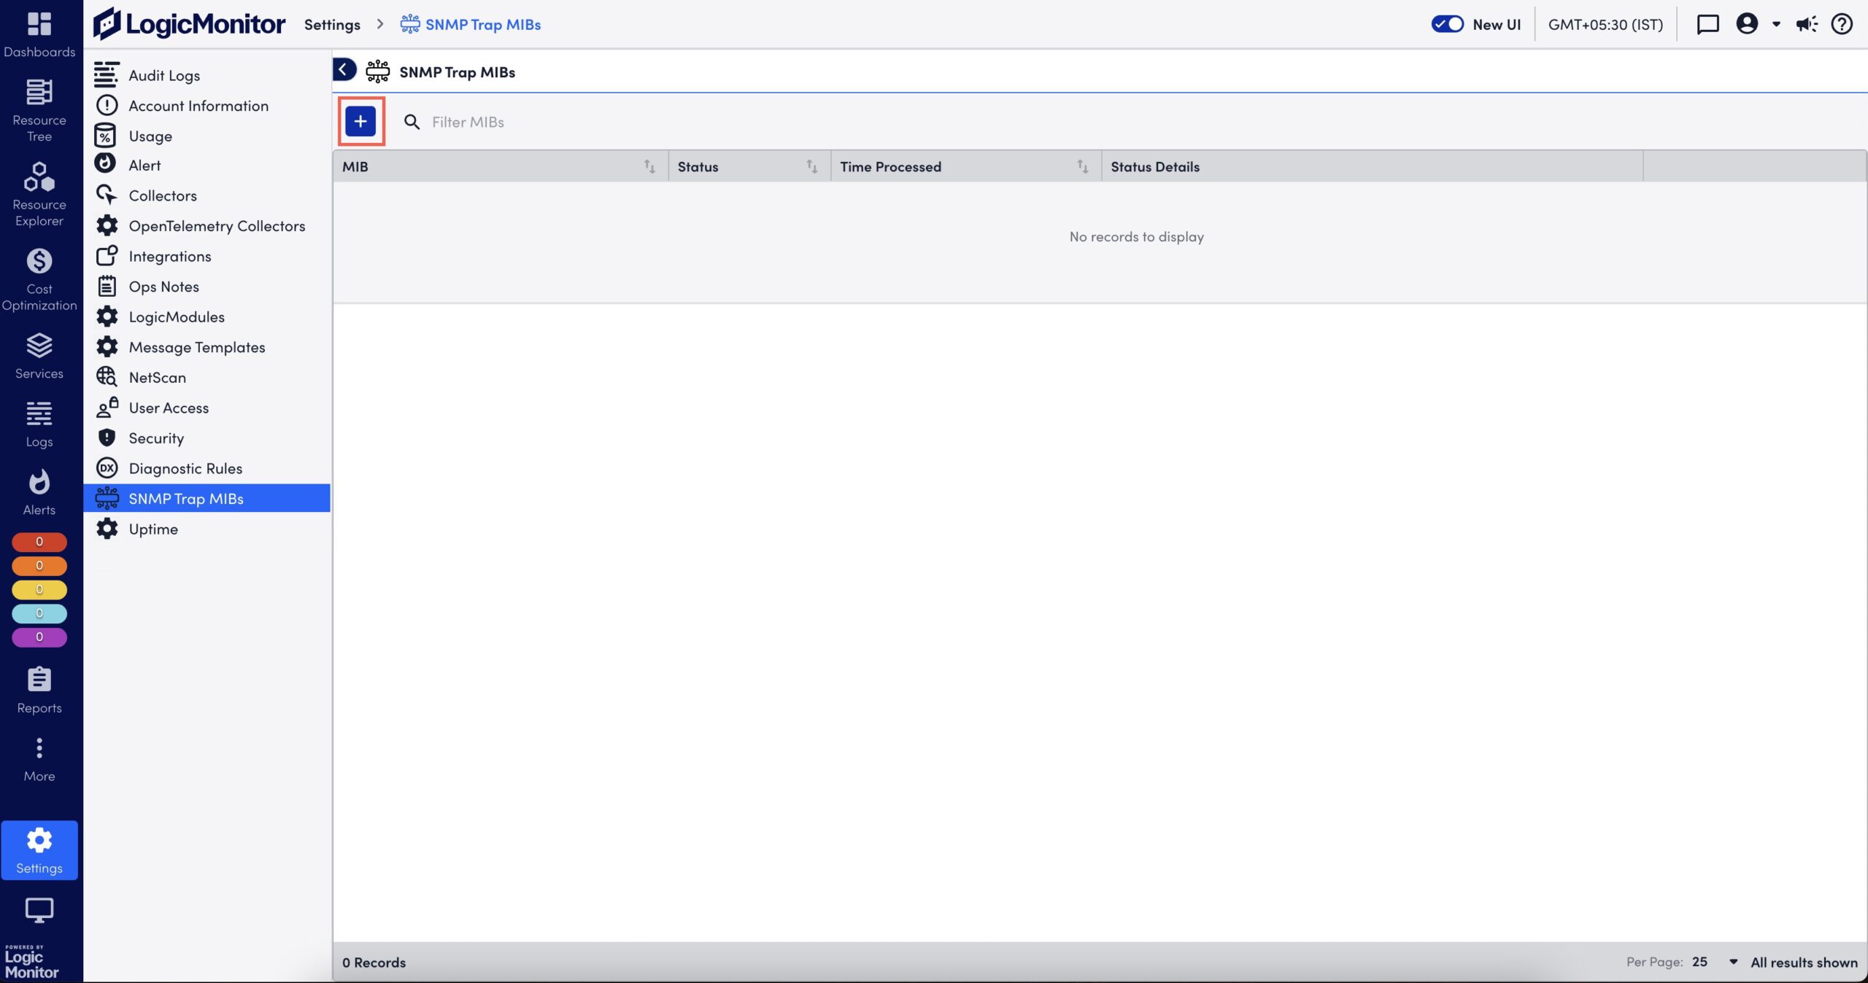The height and width of the screenshot is (983, 1868).
Task: Open LogicModules settings item
Action: 207,316
